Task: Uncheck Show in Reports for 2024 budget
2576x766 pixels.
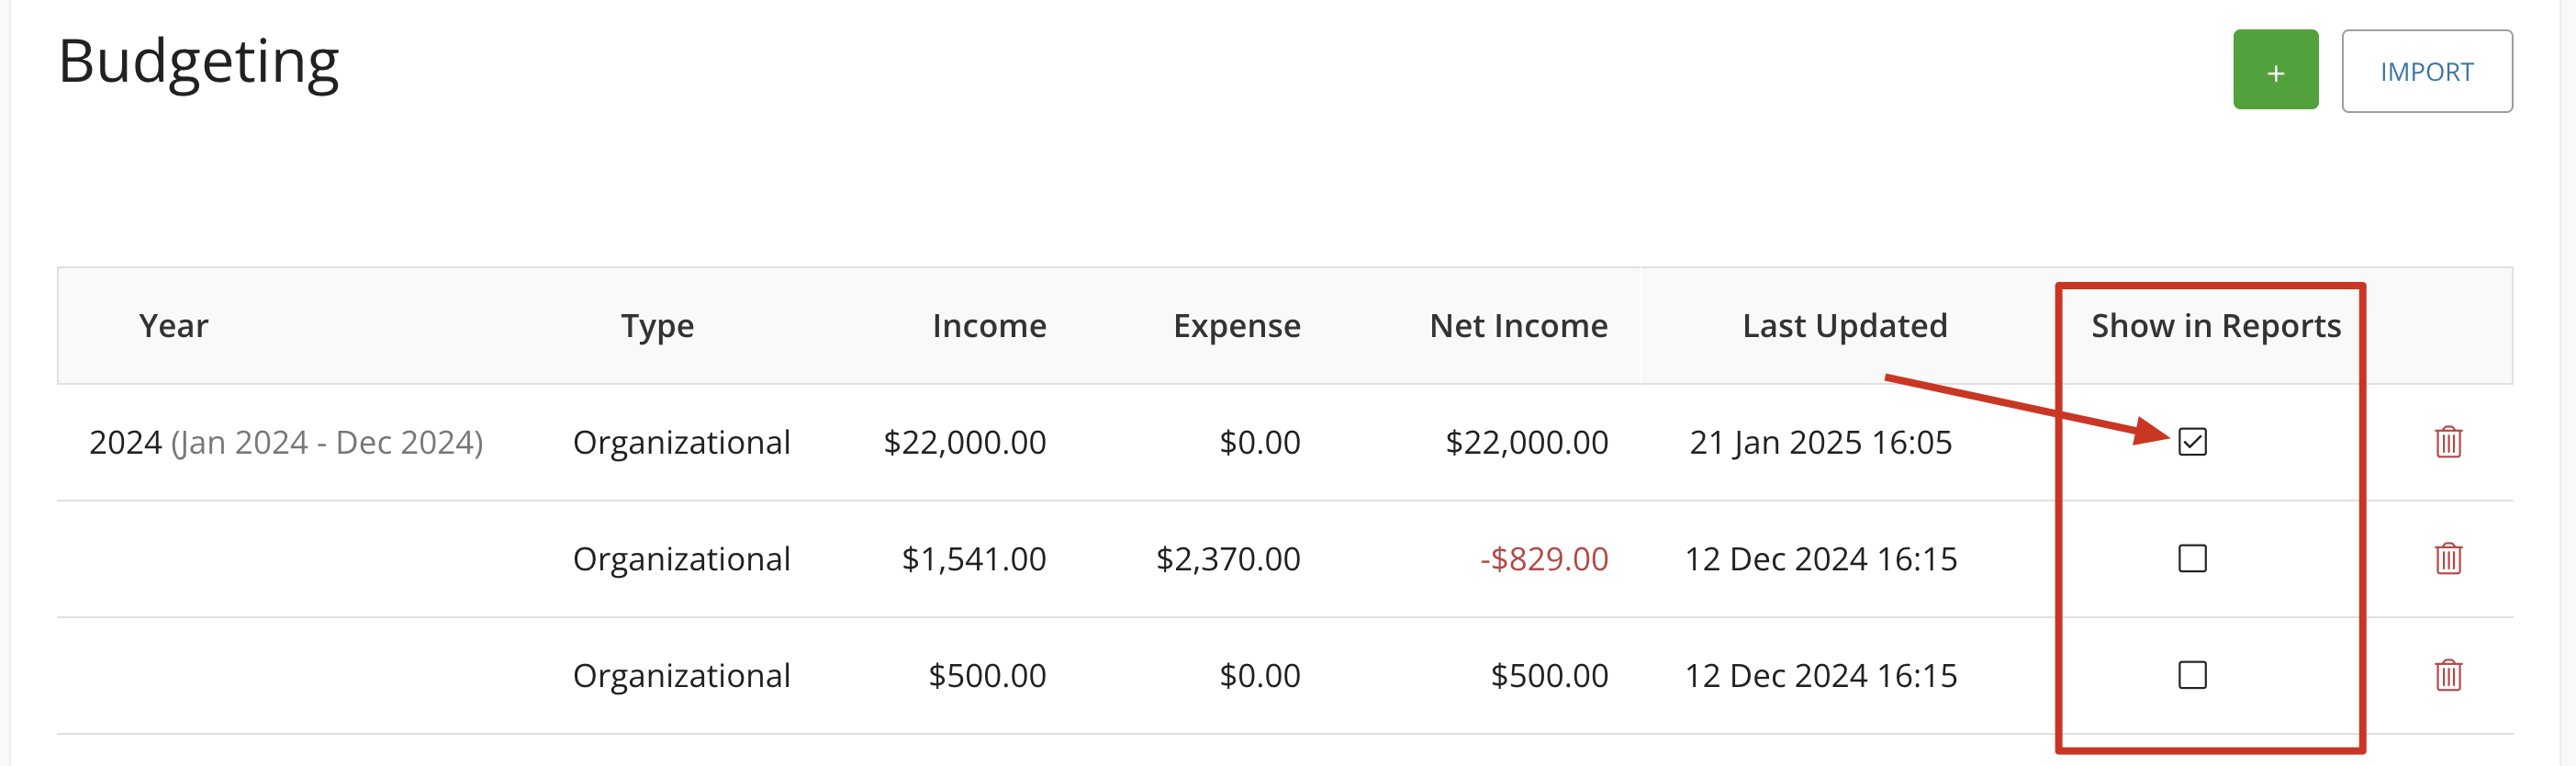Action: 2192,441
